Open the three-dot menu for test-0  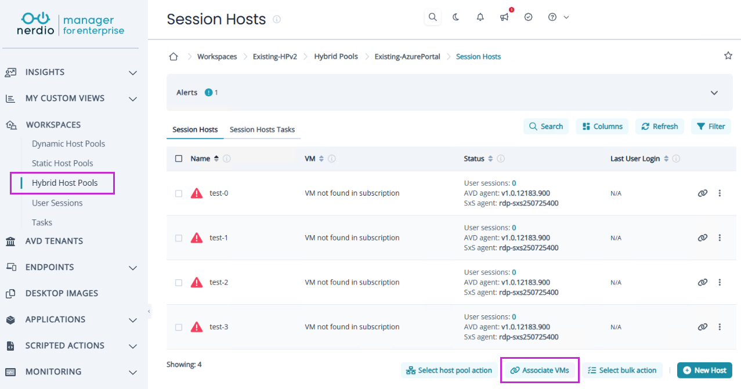click(x=720, y=193)
